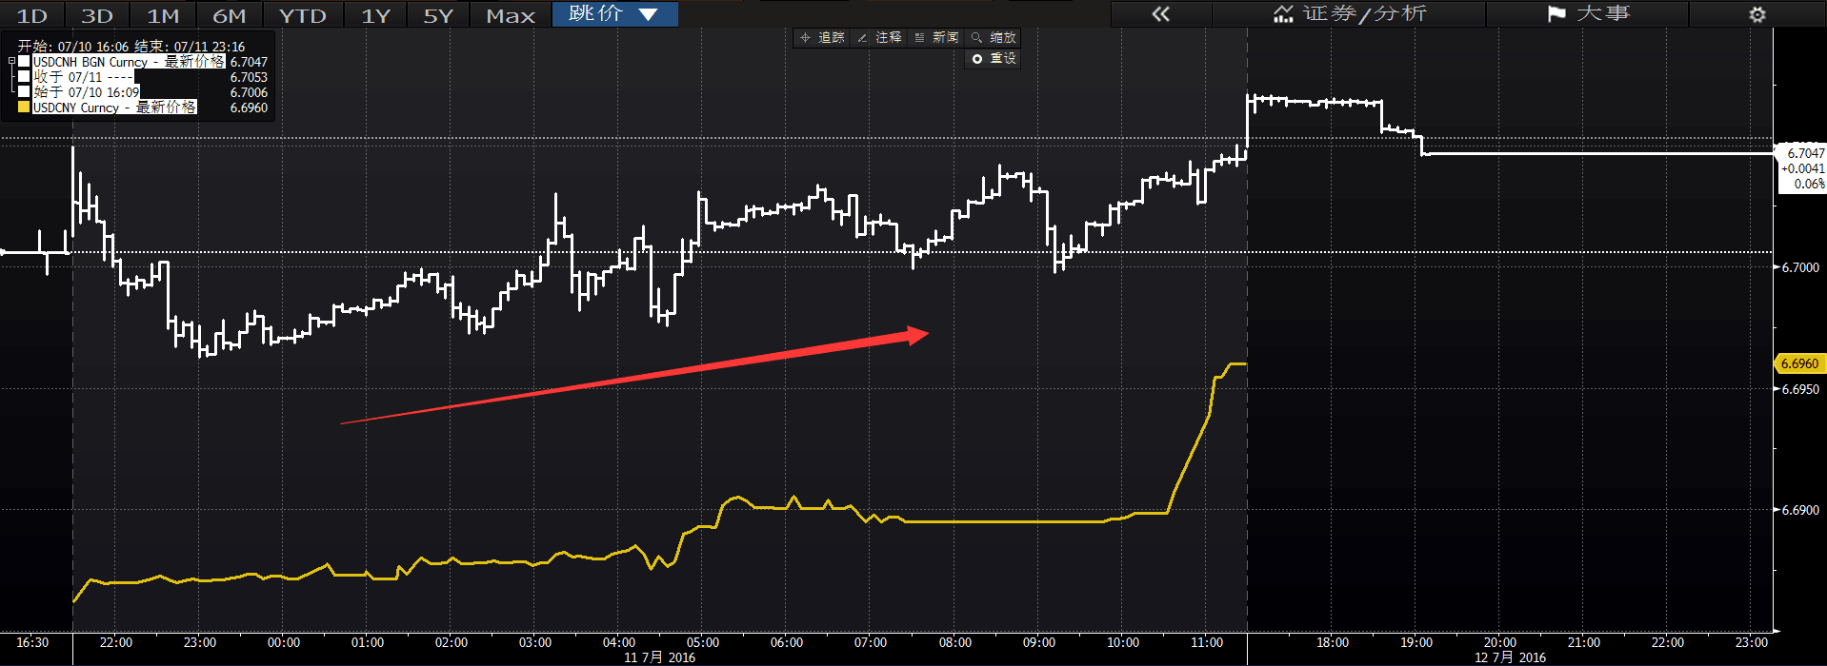Click the yellow USDCNY series color swatch
1827x666 pixels.
25,108
